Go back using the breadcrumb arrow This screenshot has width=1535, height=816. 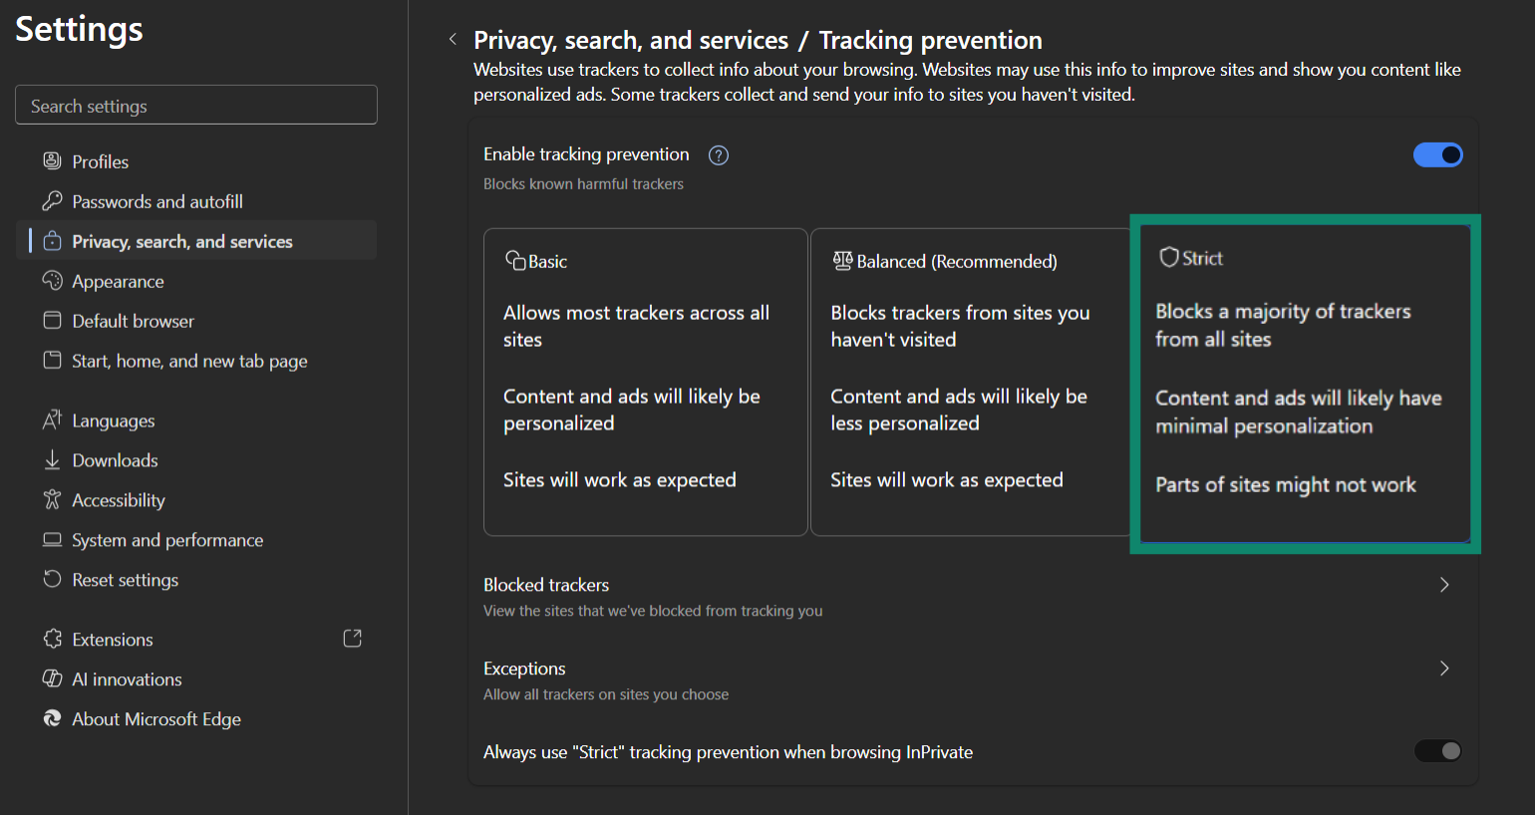click(453, 40)
